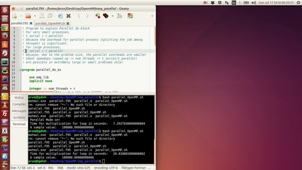Screen dimensions: 302x170
Task: Click 'mode: Unix (LF)' in status bar
Action: [78, 168]
